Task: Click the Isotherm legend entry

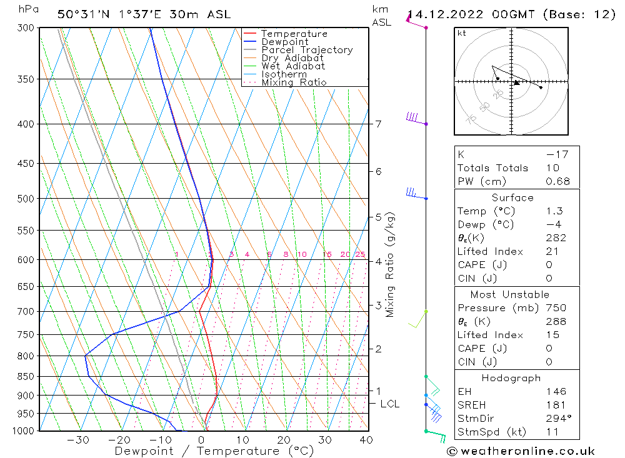Action: pyautogui.click(x=275, y=74)
